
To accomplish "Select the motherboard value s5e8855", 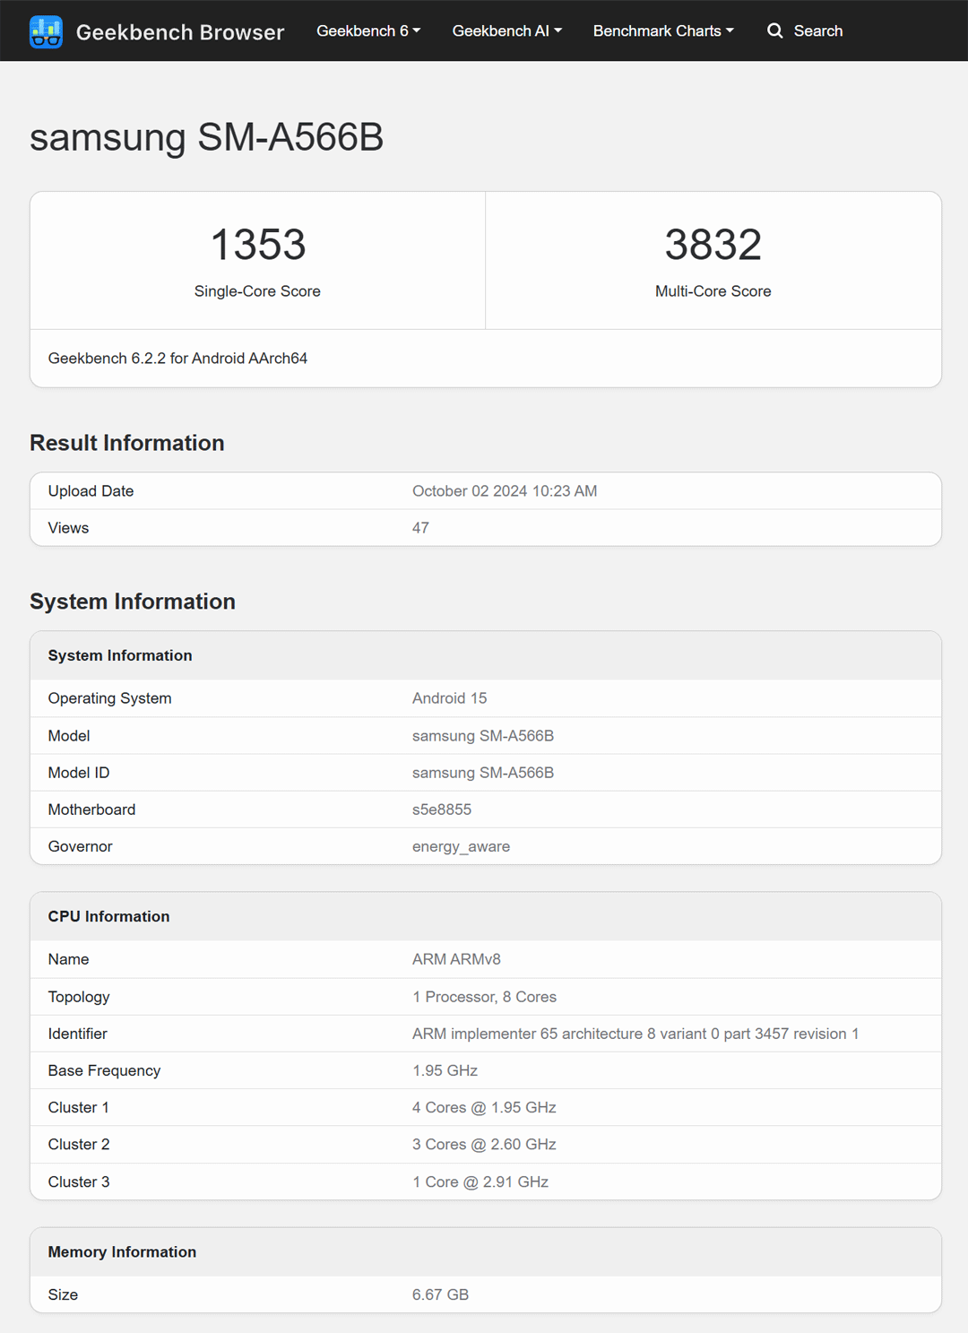I will [442, 809].
